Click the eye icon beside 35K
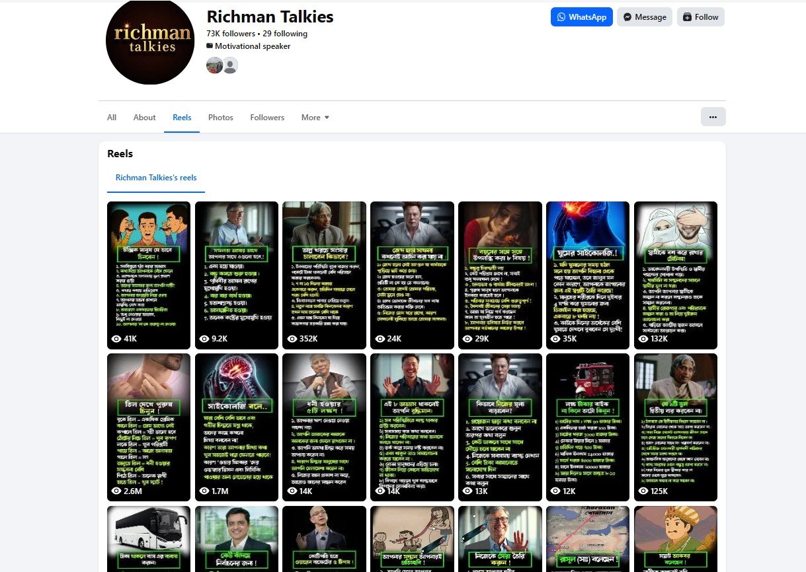806x572 pixels. [x=556, y=339]
